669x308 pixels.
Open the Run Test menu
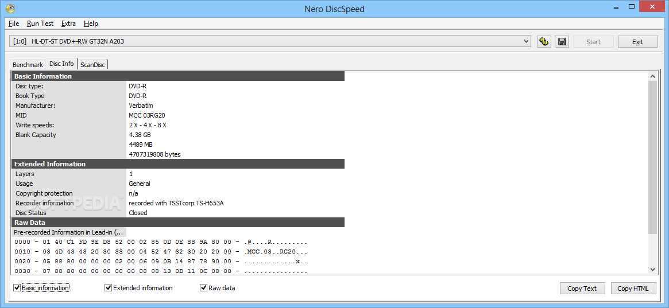coord(40,24)
